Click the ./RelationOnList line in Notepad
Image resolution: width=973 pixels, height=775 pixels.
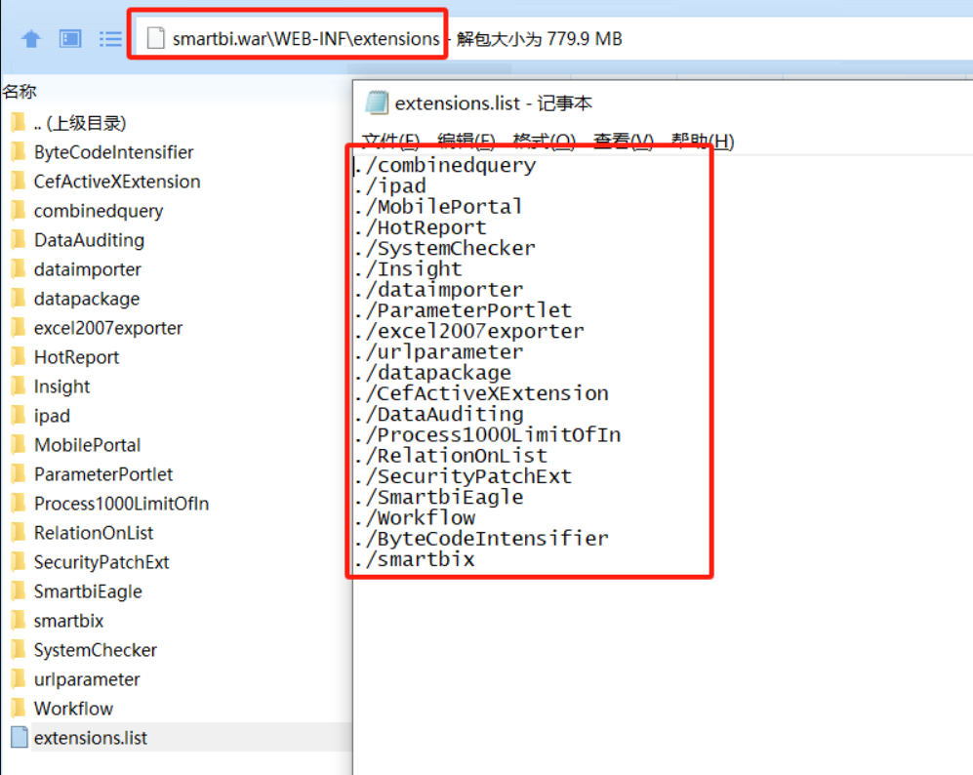click(451, 456)
